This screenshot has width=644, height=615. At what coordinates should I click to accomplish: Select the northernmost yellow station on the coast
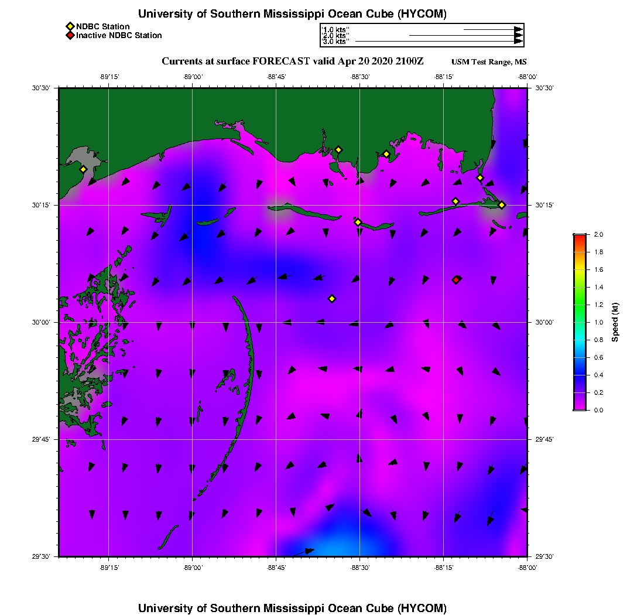[338, 149]
